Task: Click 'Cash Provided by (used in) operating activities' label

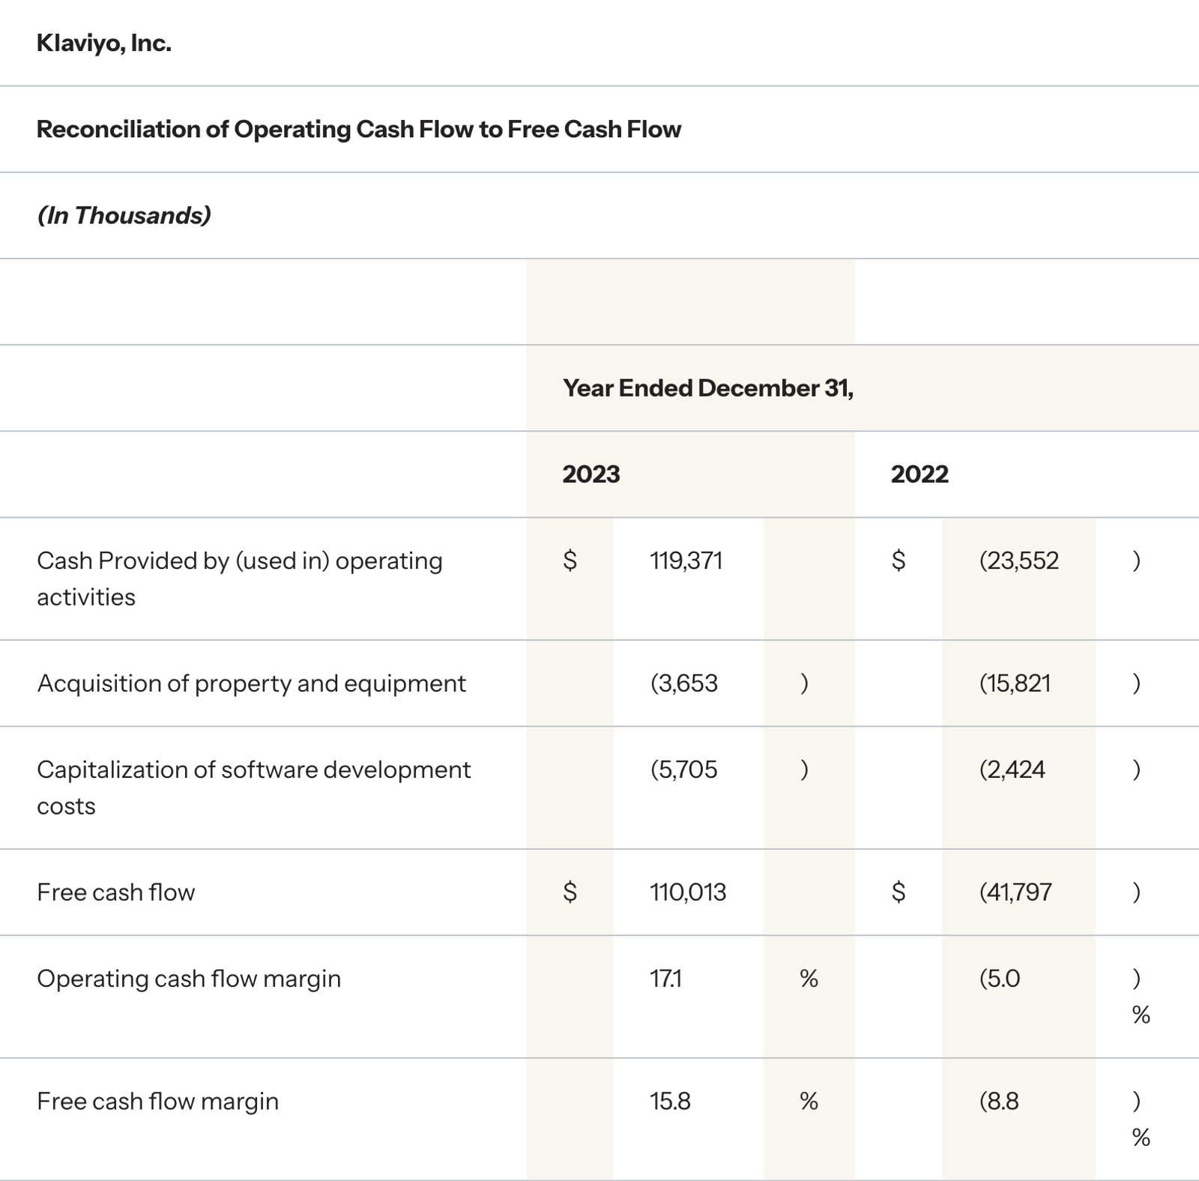Action: pyautogui.click(x=240, y=579)
